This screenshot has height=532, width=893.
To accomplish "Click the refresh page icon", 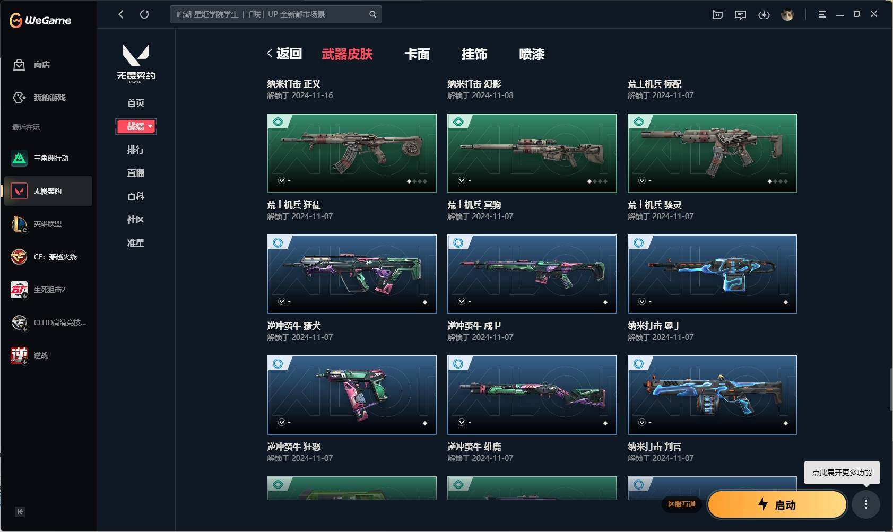I will pos(144,14).
